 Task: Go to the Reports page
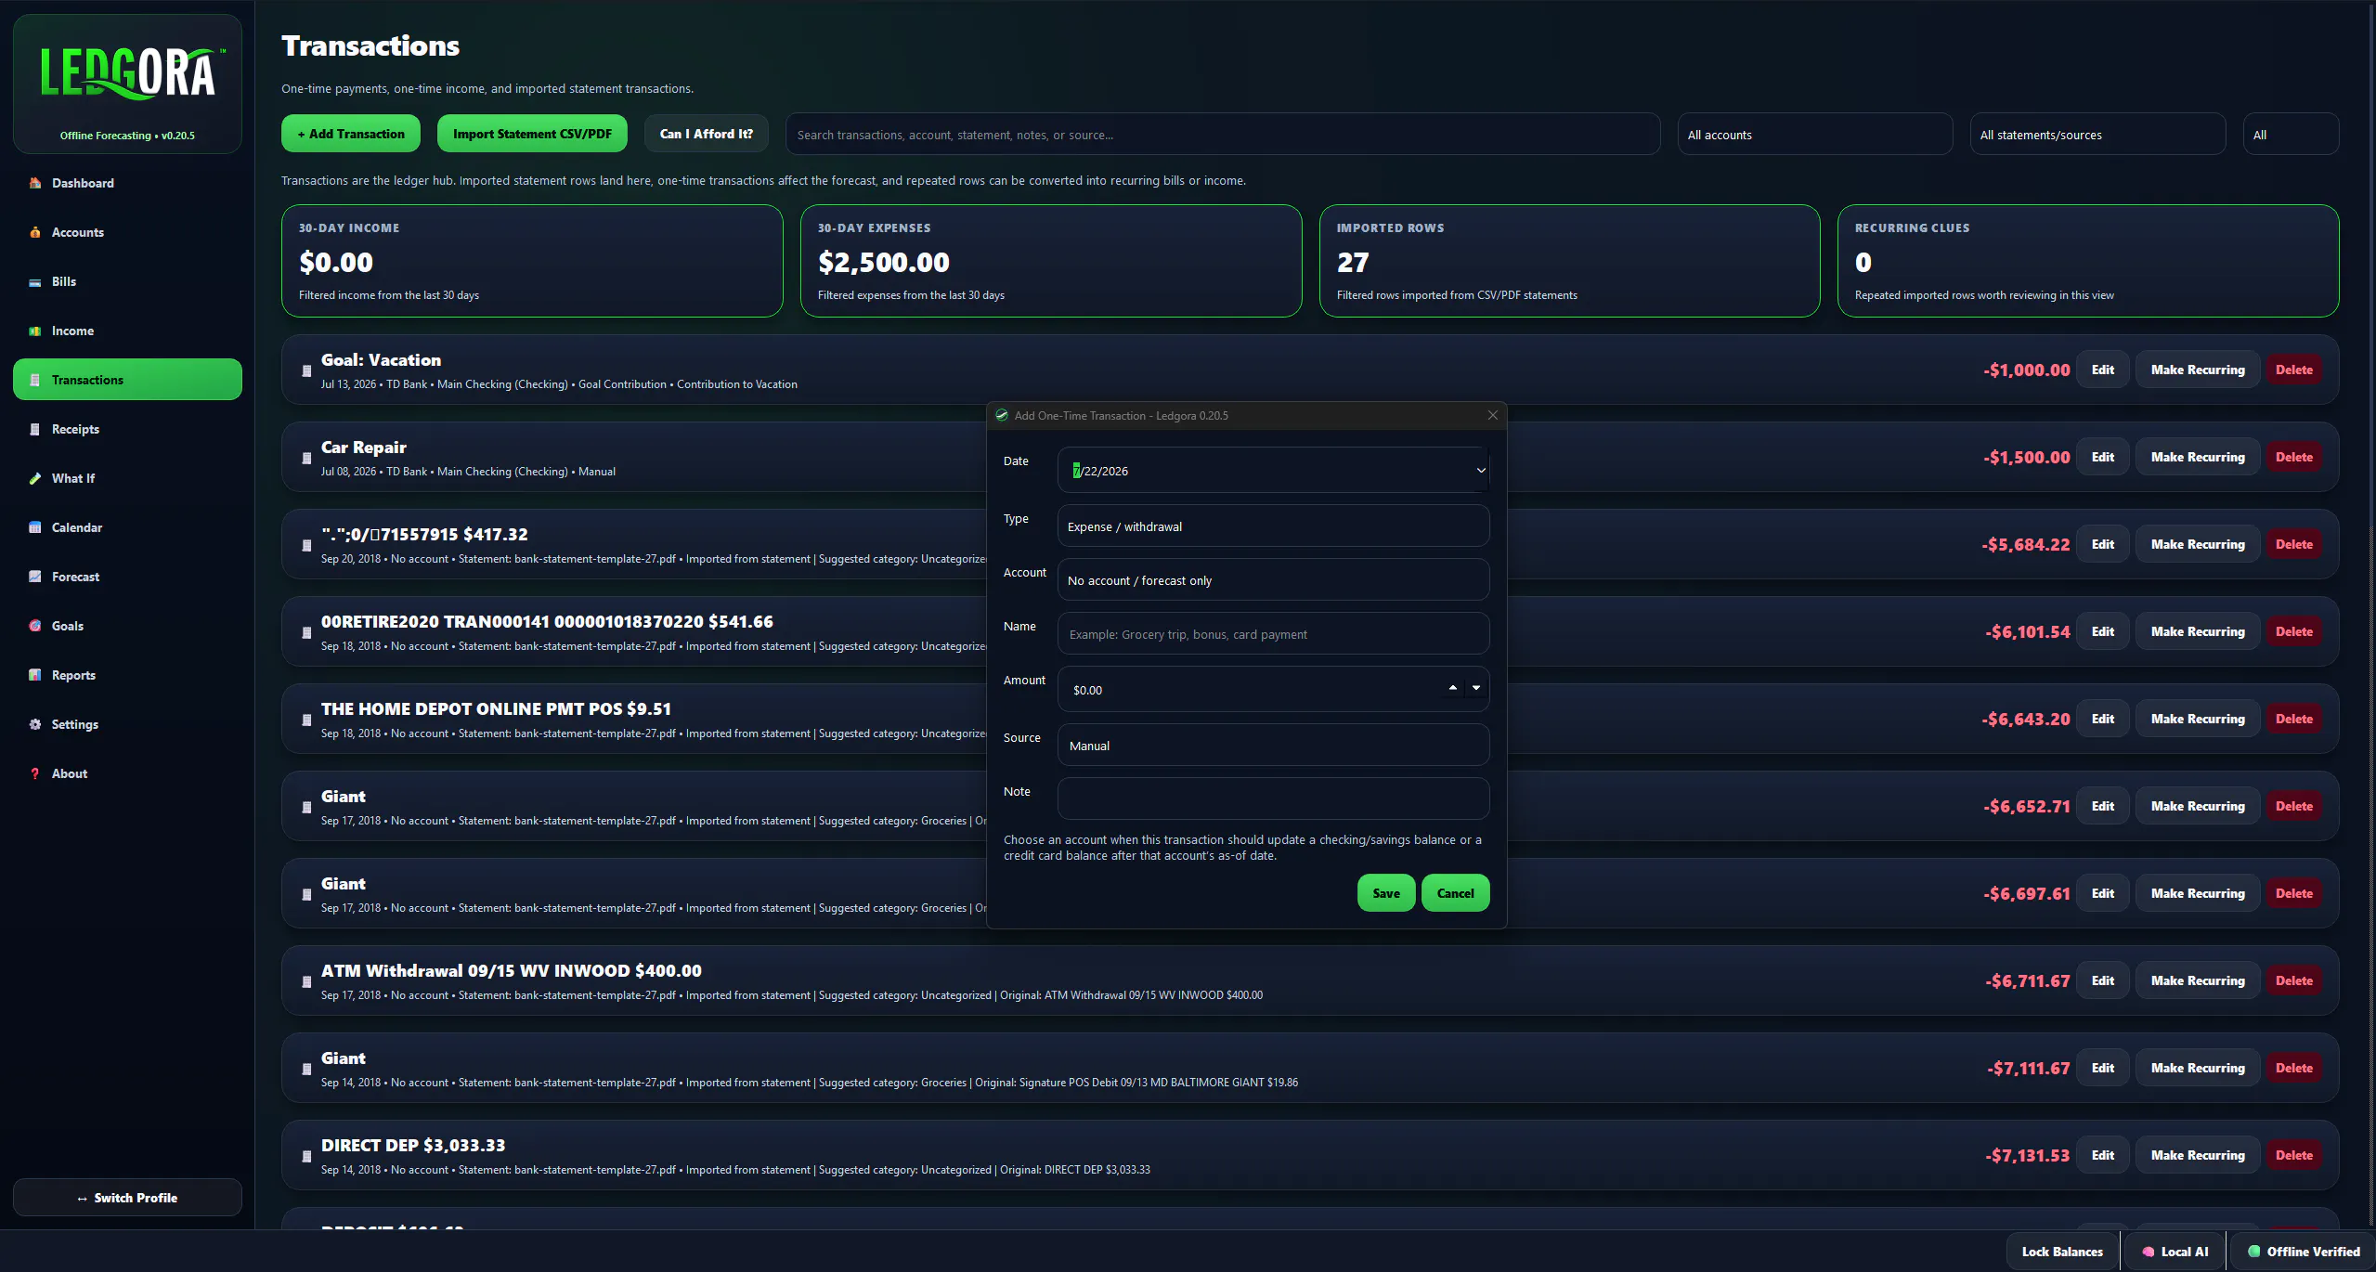point(127,675)
